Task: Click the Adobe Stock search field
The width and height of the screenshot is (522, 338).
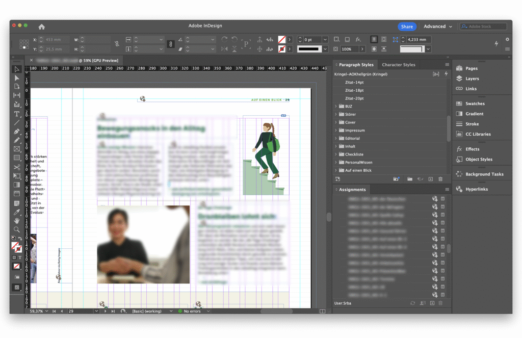Action: [x=483, y=27]
